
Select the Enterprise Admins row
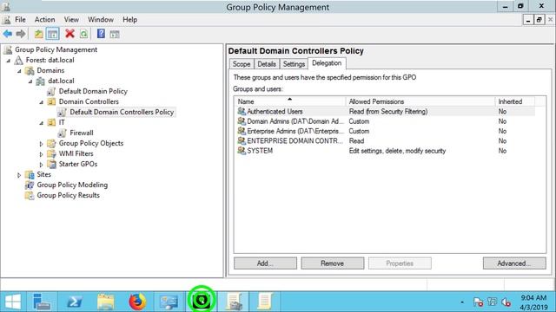click(385, 131)
